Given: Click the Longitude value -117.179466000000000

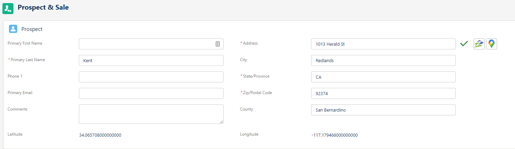Looking at the screenshot, I should pyautogui.click(x=334, y=135).
